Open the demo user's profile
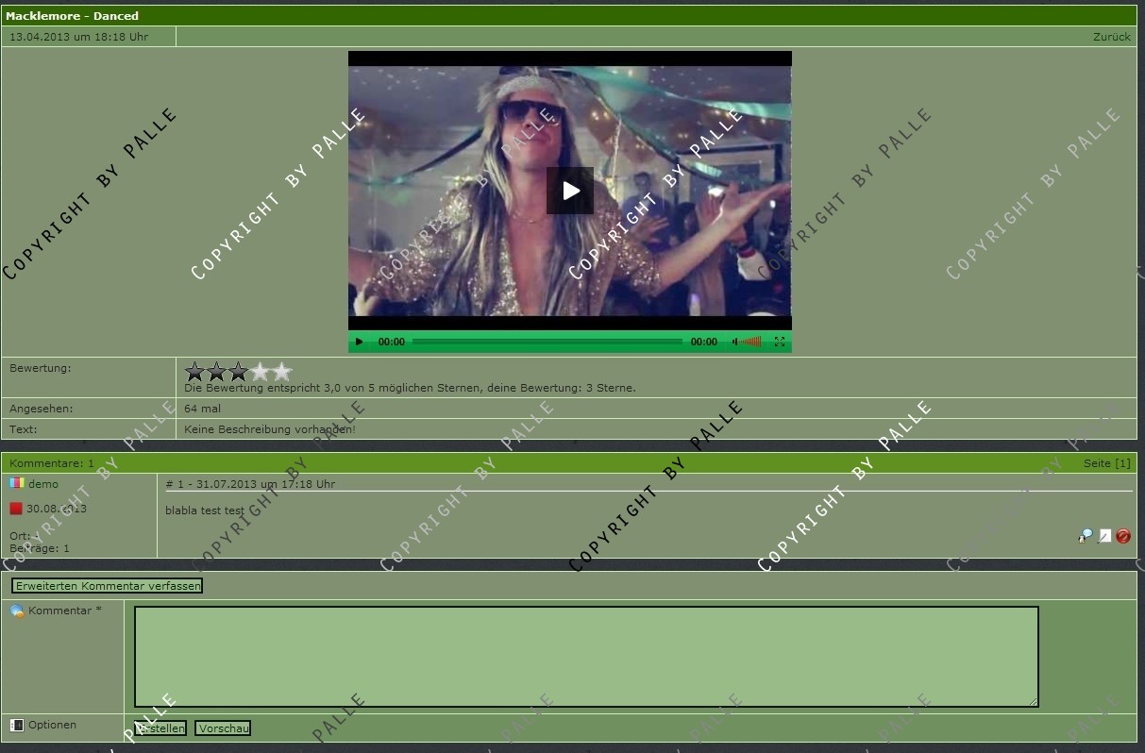Screen dimensions: 1145x753 point(43,484)
